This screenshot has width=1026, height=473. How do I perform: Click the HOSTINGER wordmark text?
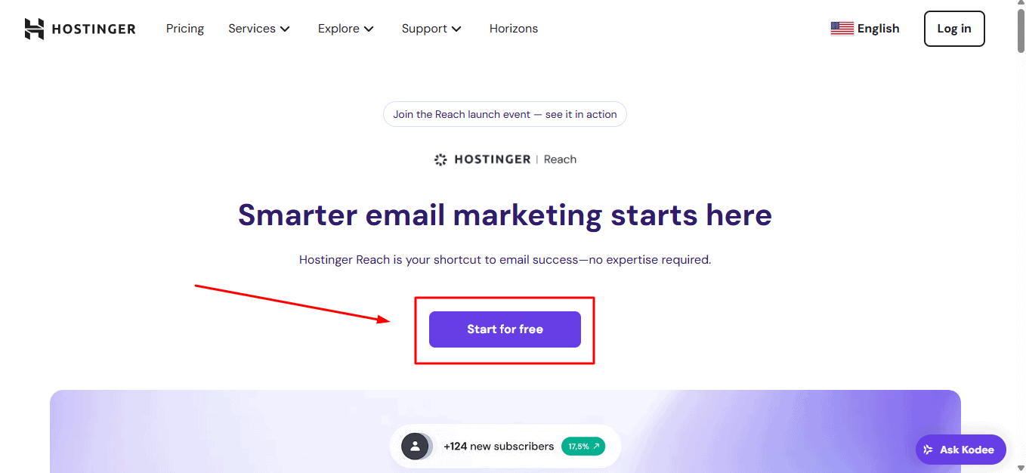click(94, 29)
